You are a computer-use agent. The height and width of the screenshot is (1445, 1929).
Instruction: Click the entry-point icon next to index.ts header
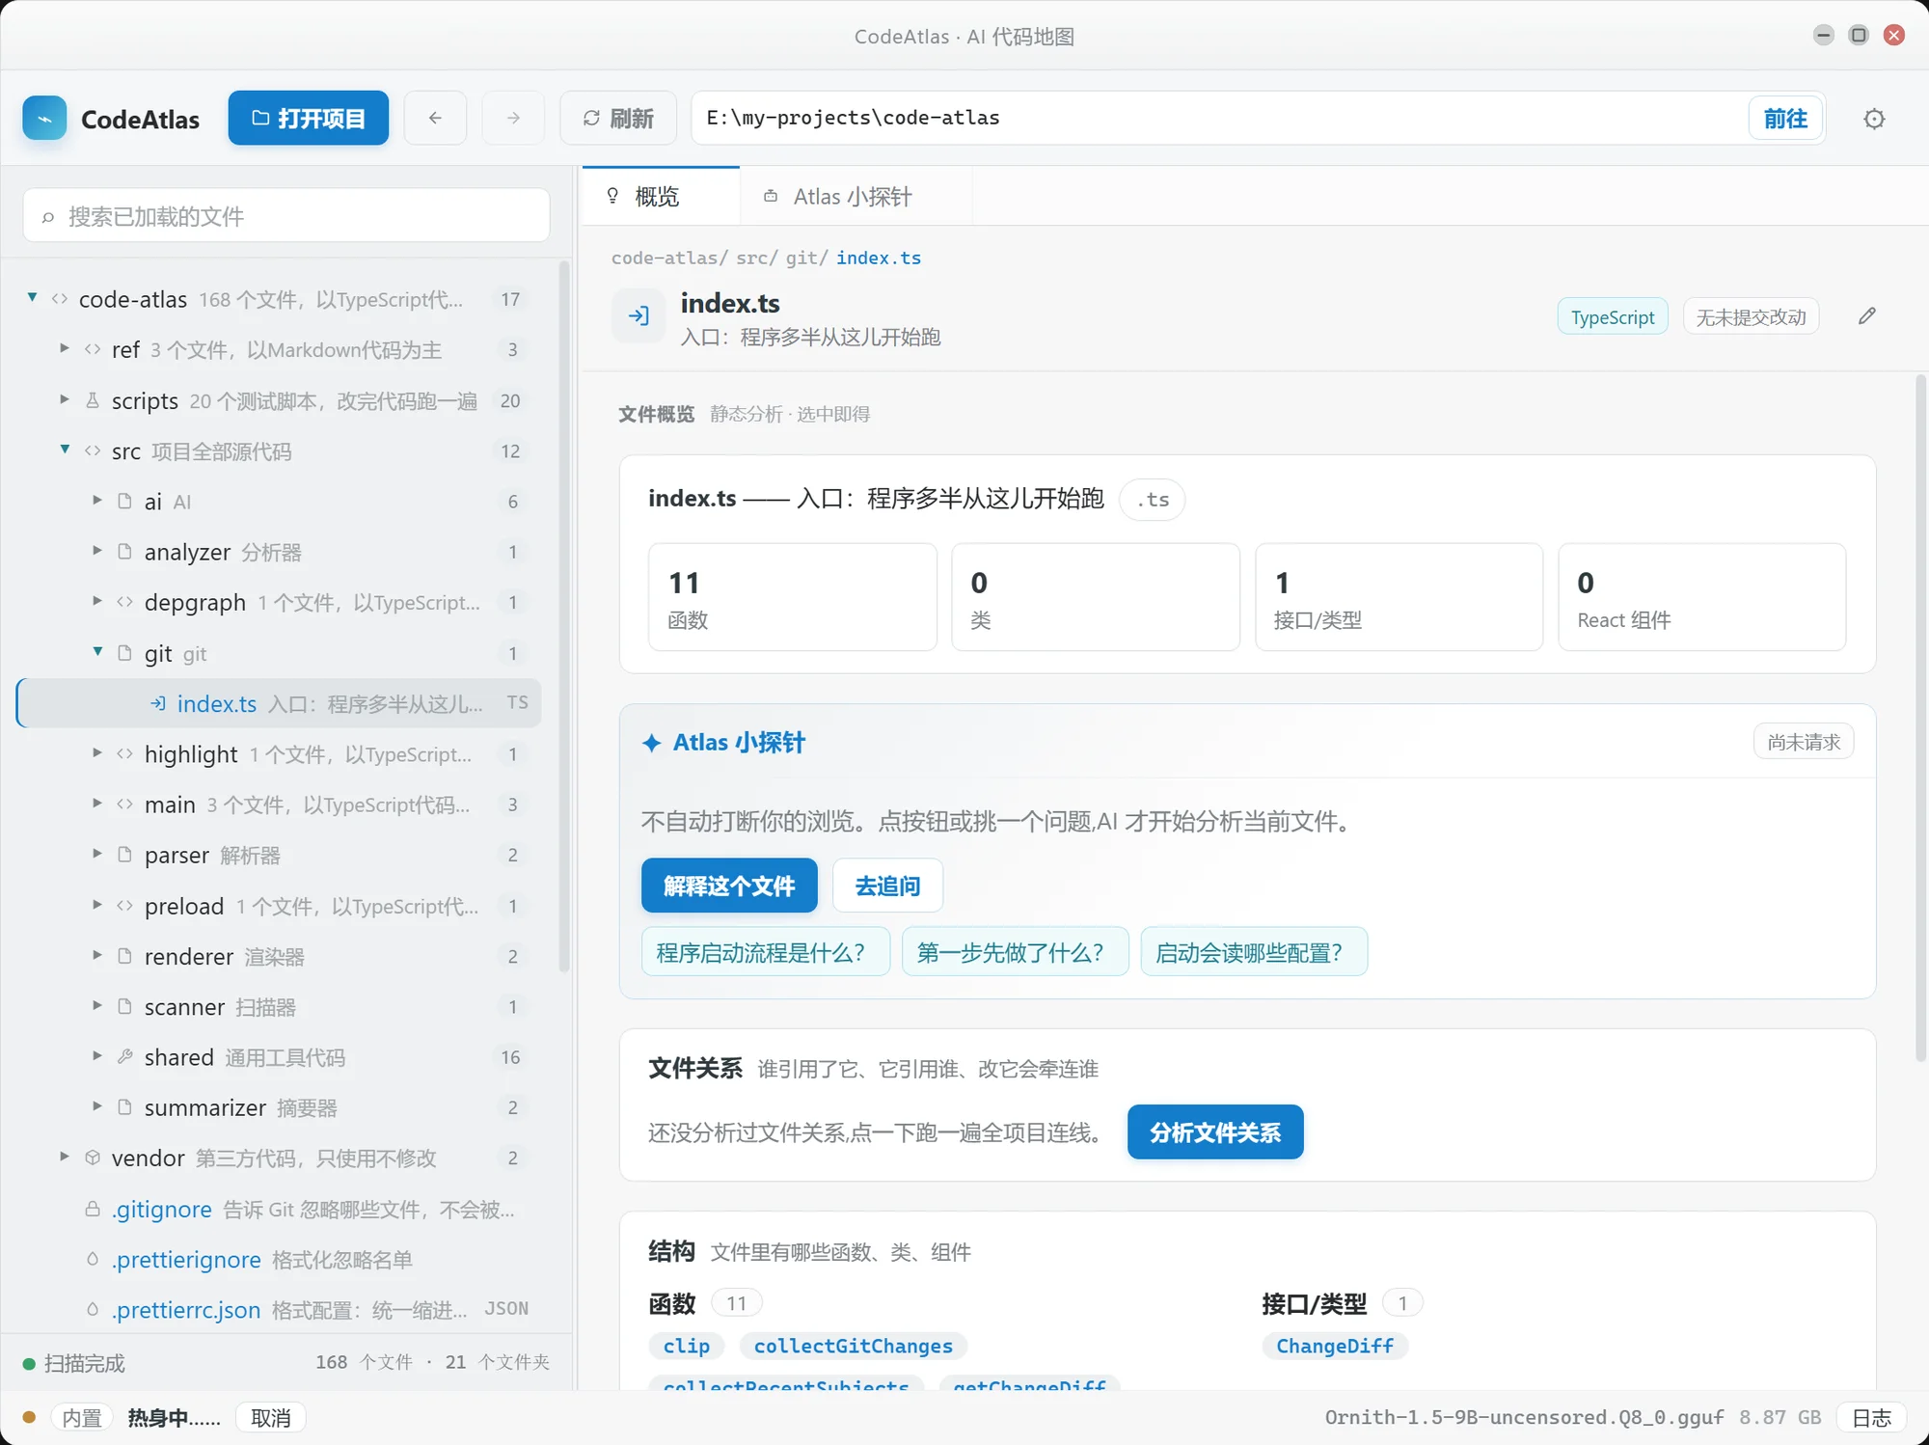click(638, 315)
